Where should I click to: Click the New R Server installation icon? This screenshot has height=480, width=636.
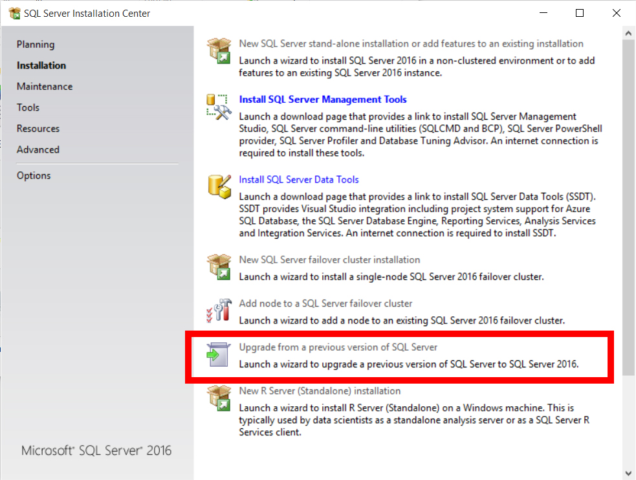point(219,398)
